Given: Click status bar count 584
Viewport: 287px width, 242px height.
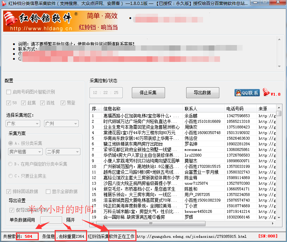Looking at the screenshot, I should click(x=29, y=236).
